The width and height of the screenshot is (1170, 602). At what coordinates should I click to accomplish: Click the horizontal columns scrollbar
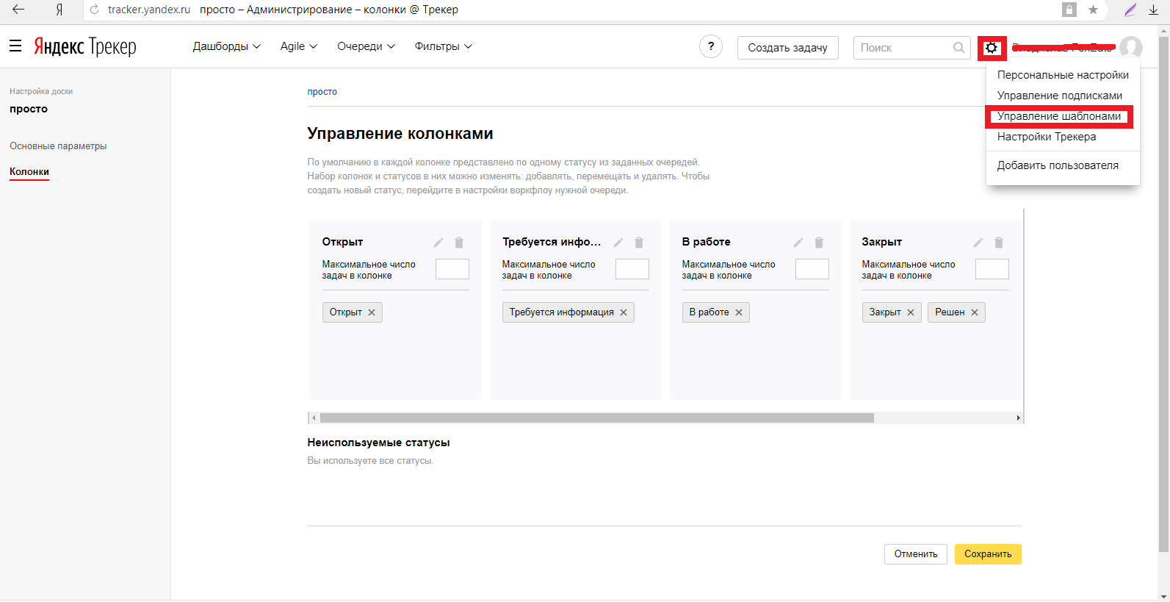click(x=597, y=418)
